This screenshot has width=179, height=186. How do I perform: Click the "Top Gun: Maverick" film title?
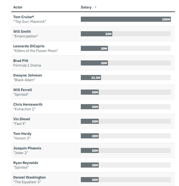(30, 21)
